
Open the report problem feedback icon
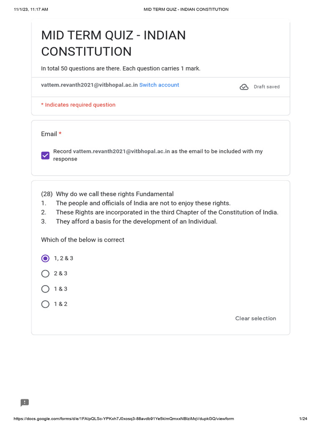pos(25,403)
